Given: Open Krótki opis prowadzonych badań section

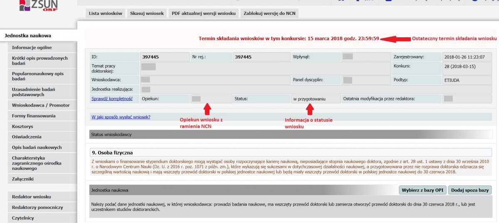Looking at the screenshot, I should point(40,61).
